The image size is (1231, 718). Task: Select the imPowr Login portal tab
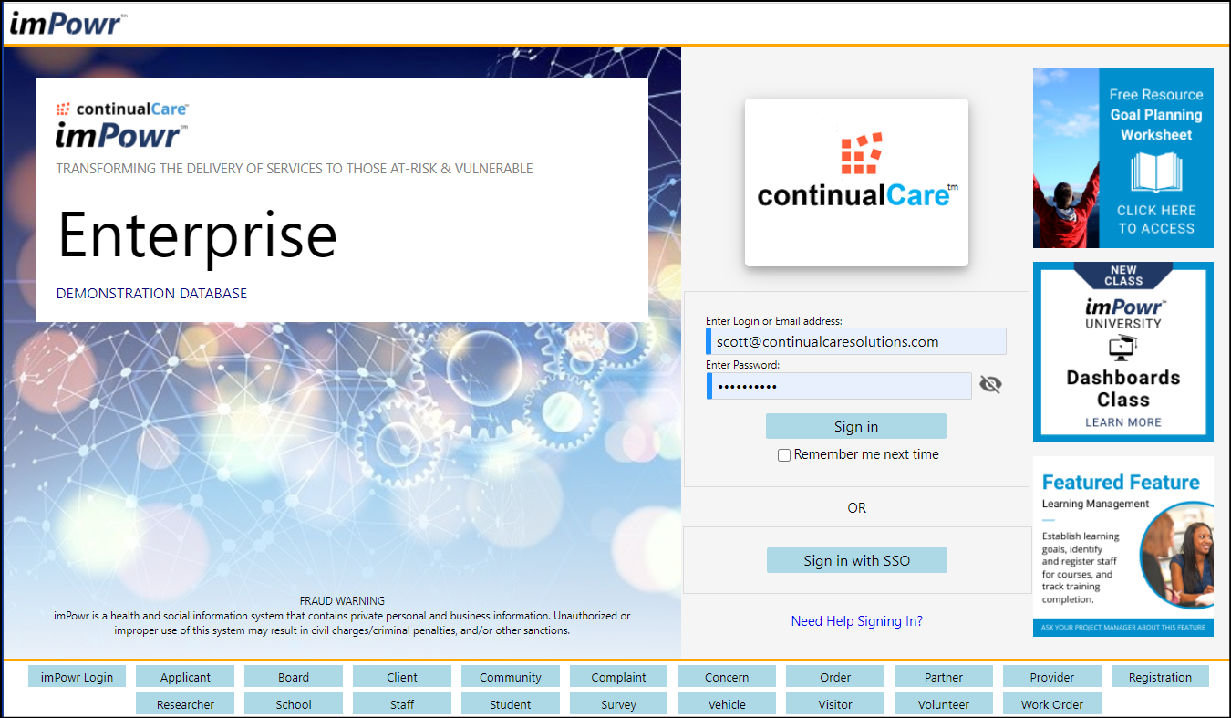tap(78, 677)
